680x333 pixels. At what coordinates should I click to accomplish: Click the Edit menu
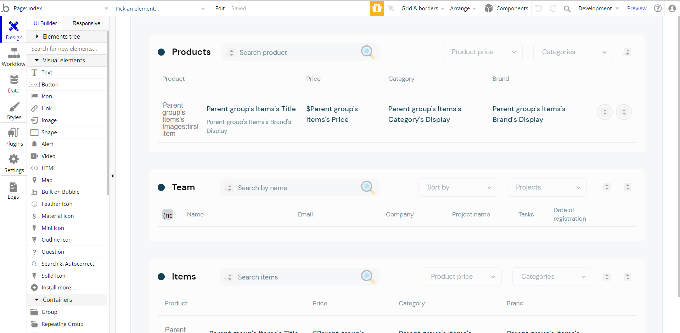220,8
